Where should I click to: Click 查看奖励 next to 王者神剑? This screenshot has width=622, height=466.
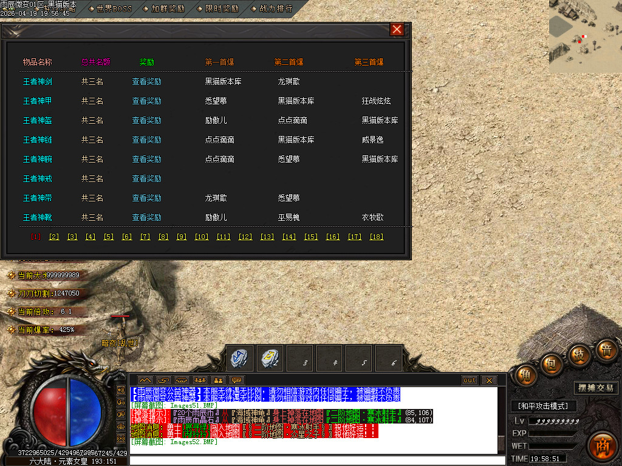(x=147, y=81)
